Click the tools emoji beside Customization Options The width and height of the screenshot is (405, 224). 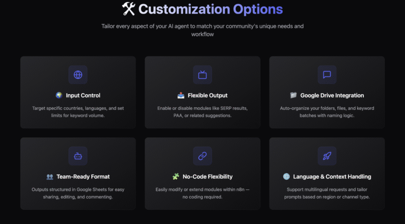[x=129, y=9]
